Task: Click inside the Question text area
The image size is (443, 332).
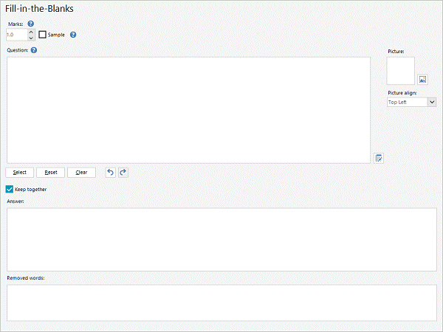Action: (188, 110)
